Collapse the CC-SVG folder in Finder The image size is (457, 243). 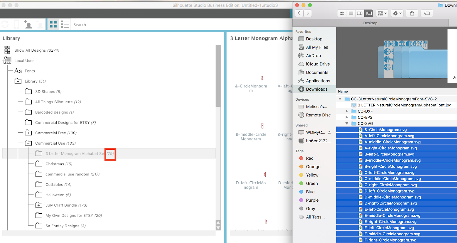click(x=347, y=123)
